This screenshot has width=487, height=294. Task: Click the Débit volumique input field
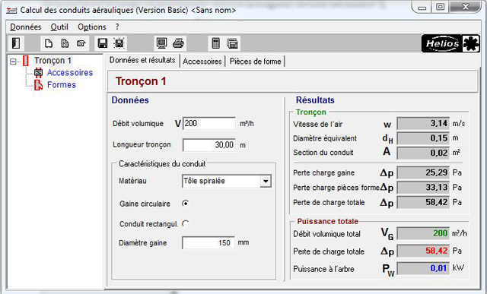coord(209,123)
